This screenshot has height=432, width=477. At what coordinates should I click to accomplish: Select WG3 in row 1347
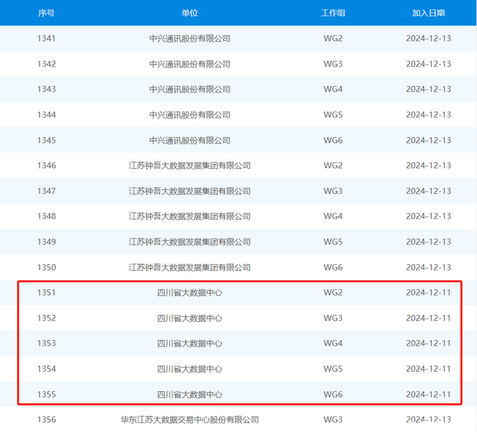[333, 191]
